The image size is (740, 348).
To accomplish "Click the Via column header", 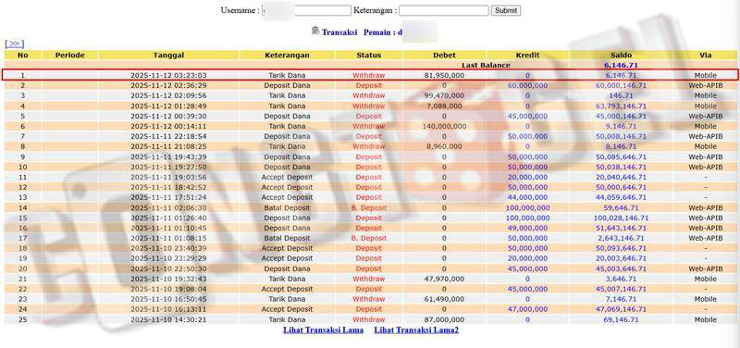I will point(705,56).
